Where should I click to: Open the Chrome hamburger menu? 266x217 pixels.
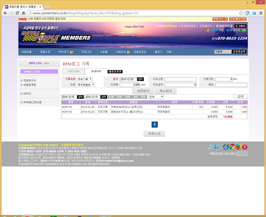point(261,13)
